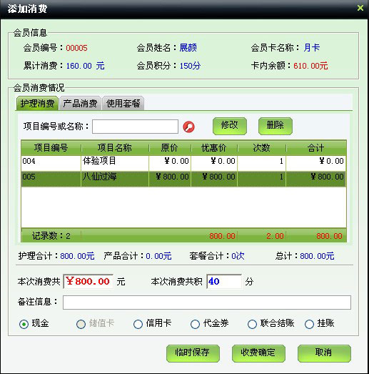Select the 代金券 radio option
The height and width of the screenshot is (374, 369).
196,324
